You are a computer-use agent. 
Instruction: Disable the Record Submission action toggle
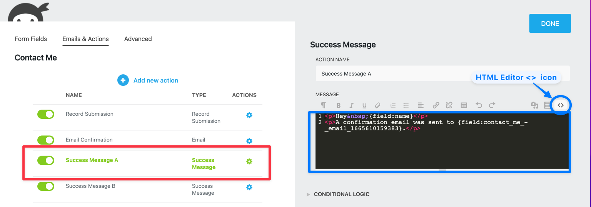coord(46,114)
